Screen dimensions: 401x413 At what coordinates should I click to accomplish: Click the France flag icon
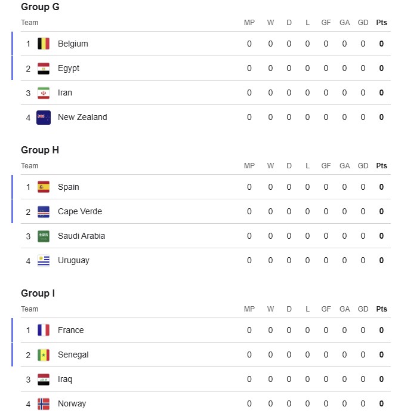tap(44, 330)
